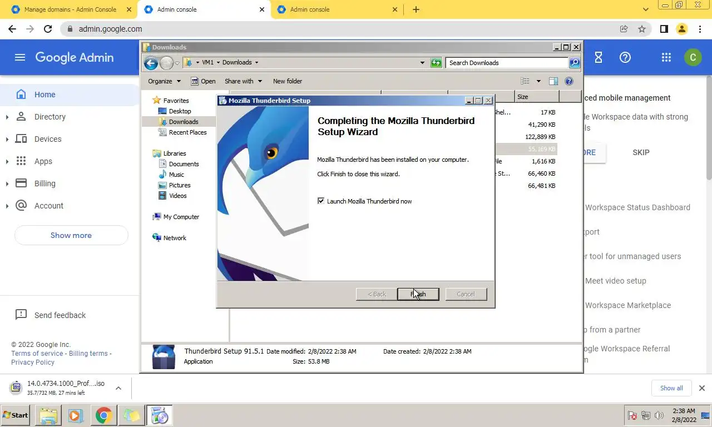The width and height of the screenshot is (712, 427).
Task: Switch to Manage domains browser tab
Action: click(70, 9)
